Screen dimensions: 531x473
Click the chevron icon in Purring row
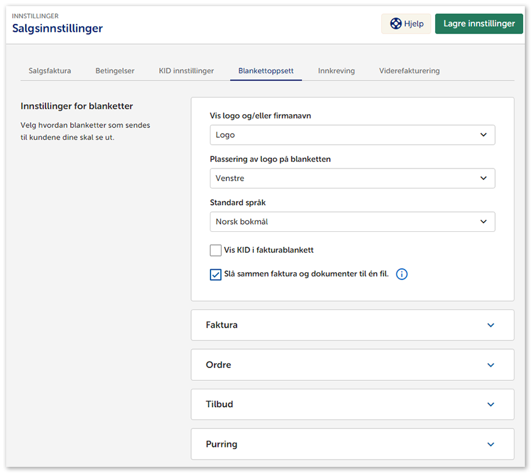tap(491, 444)
